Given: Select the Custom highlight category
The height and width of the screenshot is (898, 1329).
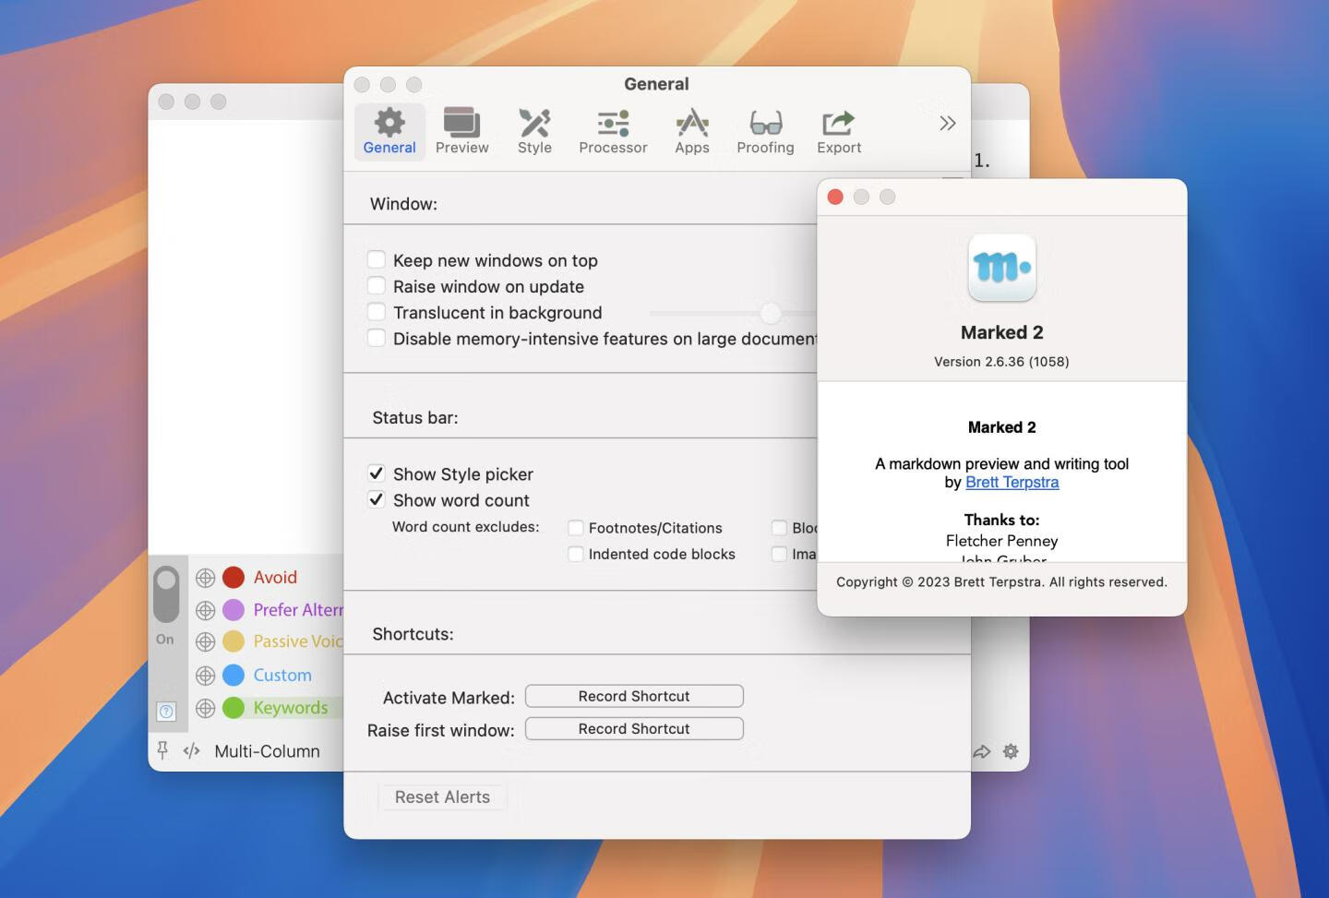Looking at the screenshot, I should pyautogui.click(x=282, y=676).
